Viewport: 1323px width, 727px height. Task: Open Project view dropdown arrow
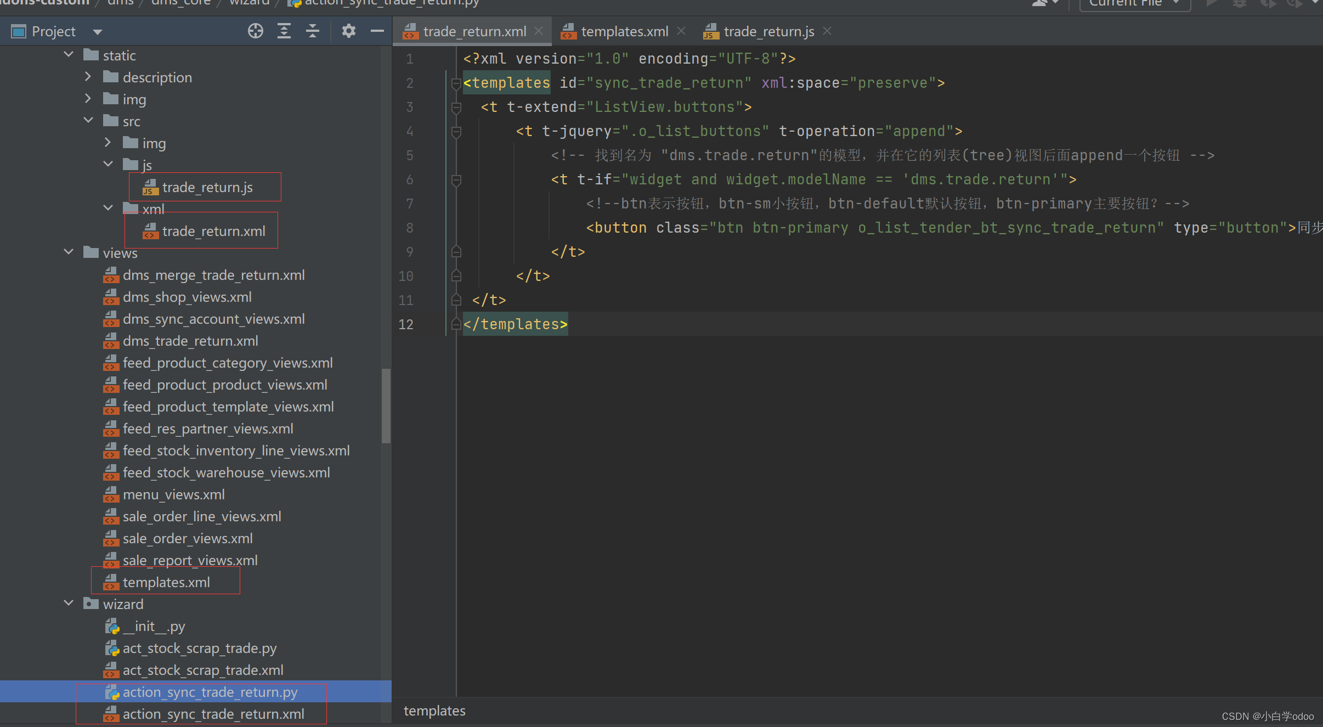coord(98,32)
